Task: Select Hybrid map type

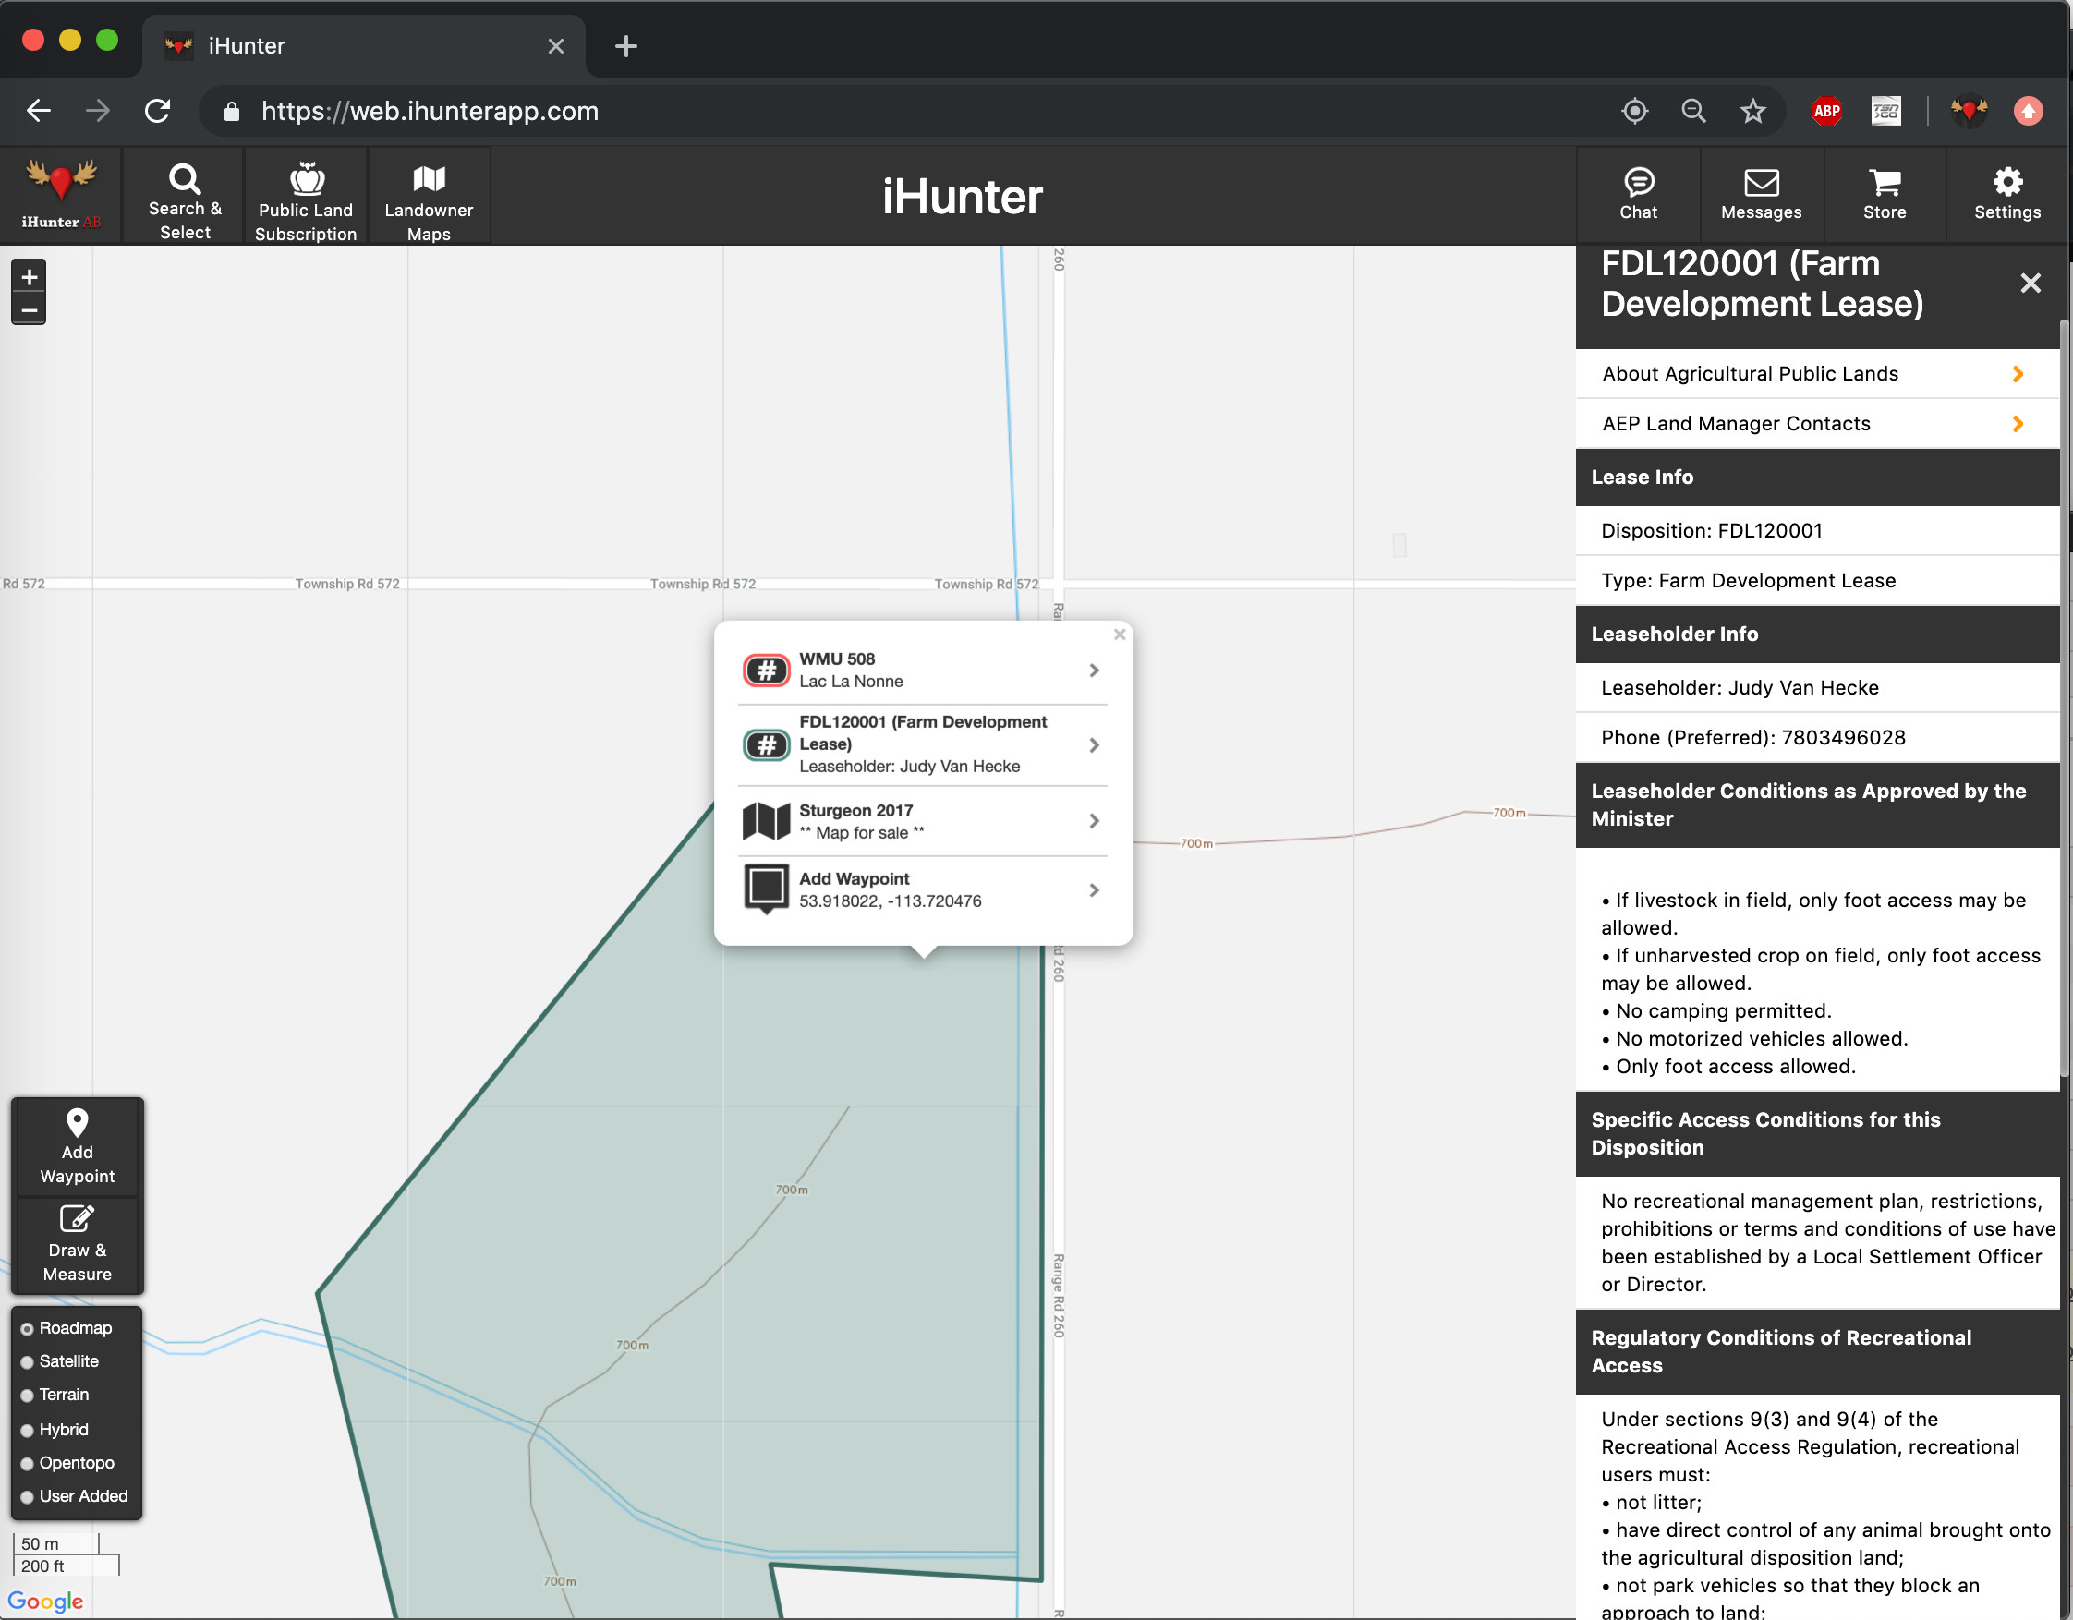Action: pos(27,1430)
